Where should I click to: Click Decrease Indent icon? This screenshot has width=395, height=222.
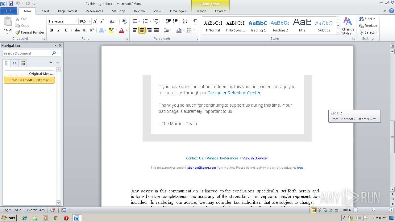pos(168,21)
